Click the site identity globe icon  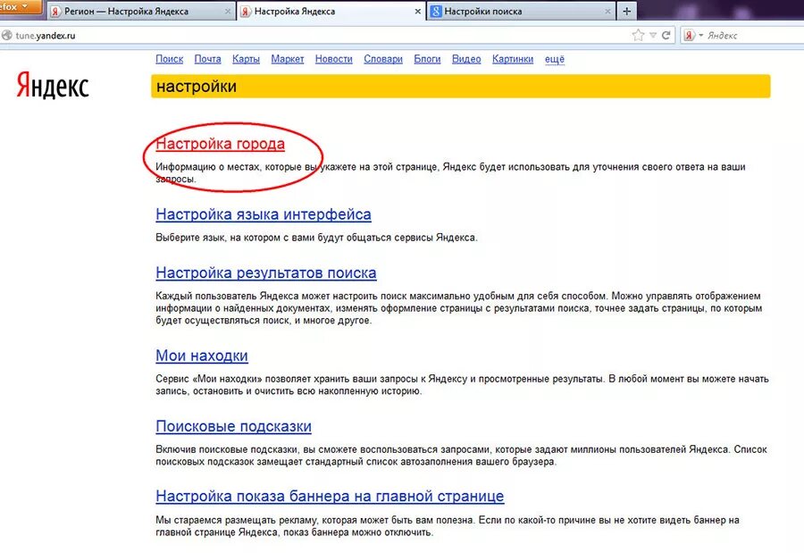pyautogui.click(x=6, y=36)
